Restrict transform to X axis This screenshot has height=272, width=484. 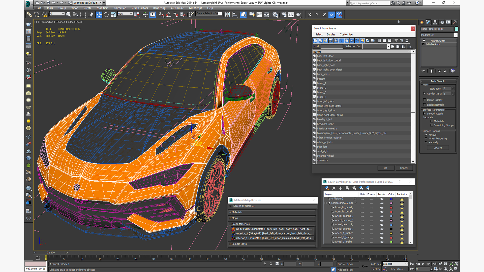(x=310, y=15)
